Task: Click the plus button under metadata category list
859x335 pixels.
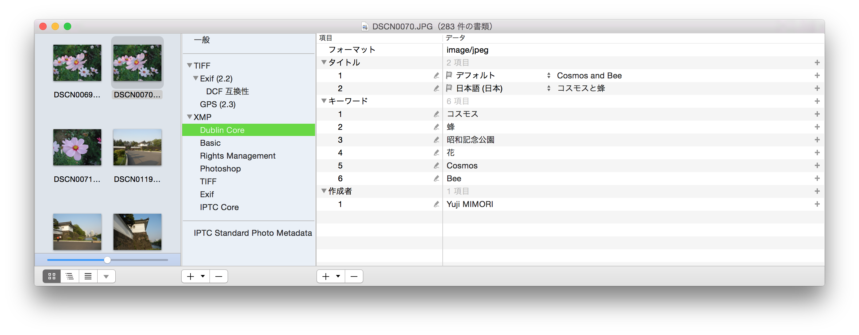Action: click(x=191, y=277)
